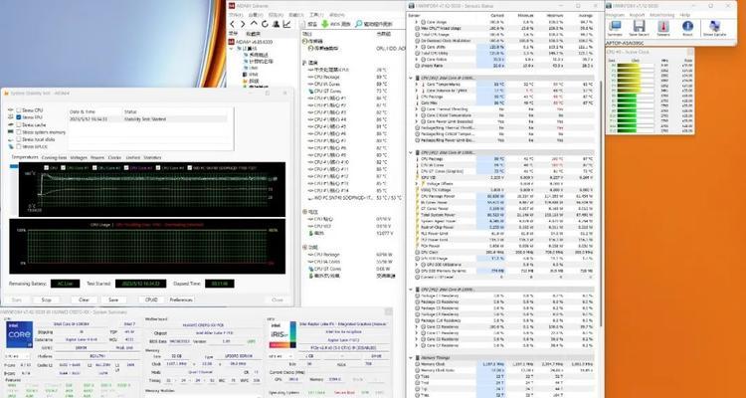Select AIDA64 v6.85 root node in tree
Viewport: 746px width, 398px height.
252,42
